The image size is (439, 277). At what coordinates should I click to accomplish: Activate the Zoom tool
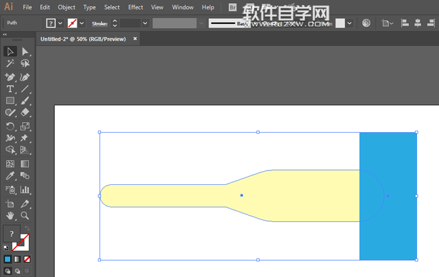26,216
